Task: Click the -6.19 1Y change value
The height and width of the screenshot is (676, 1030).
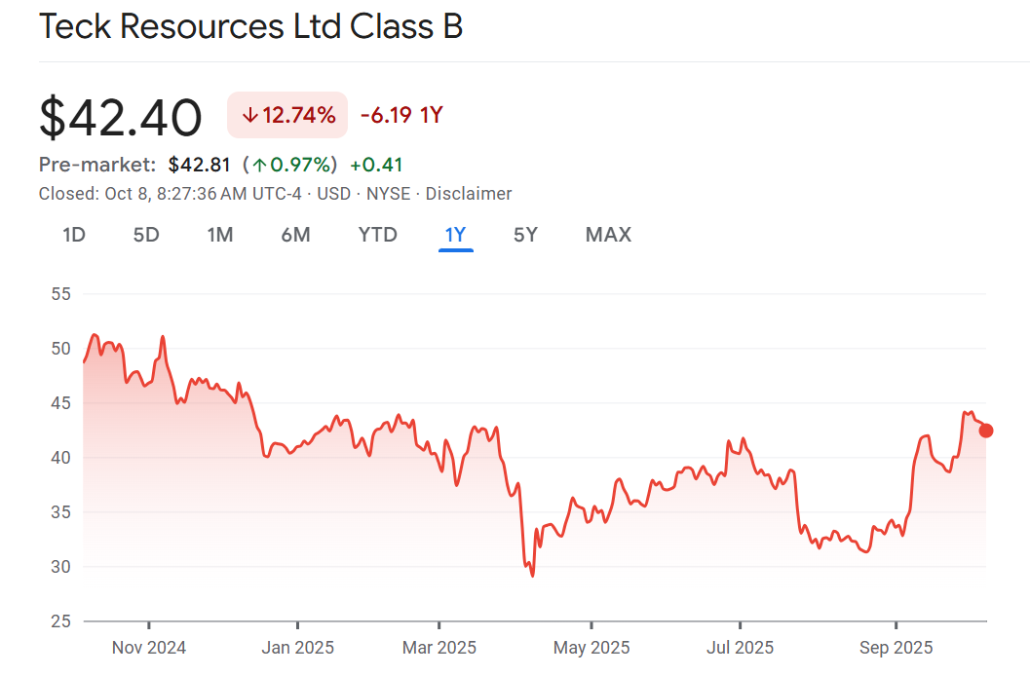Action: pos(401,116)
